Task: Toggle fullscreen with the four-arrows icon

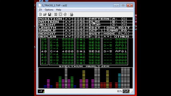Action: click(x=60, y=14)
